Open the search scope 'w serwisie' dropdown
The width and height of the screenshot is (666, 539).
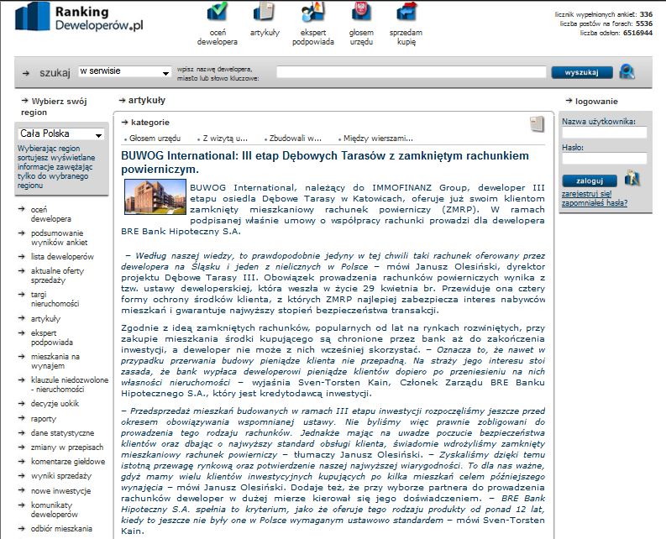coord(125,71)
